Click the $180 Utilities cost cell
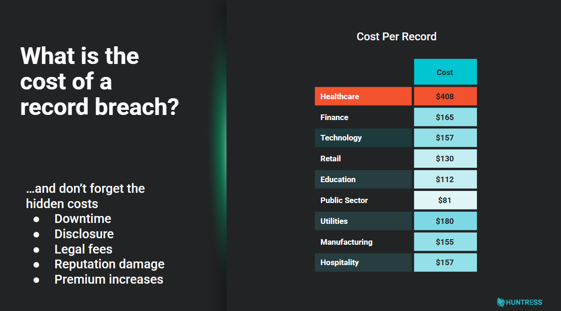This screenshot has width=561, height=311. [445, 221]
